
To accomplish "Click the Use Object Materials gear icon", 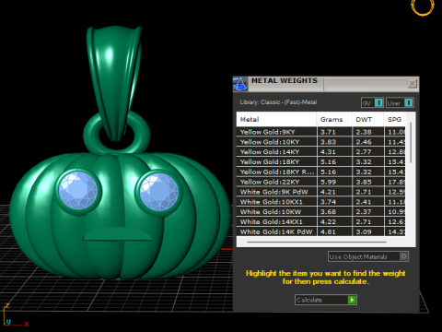I will click(x=403, y=256).
